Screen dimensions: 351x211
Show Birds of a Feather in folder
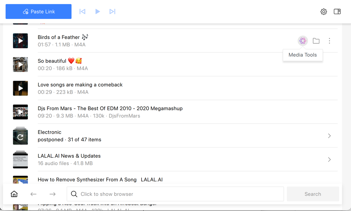click(316, 41)
